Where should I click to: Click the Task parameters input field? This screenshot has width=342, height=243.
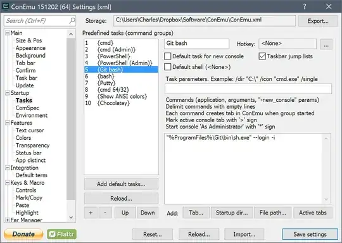point(248,89)
